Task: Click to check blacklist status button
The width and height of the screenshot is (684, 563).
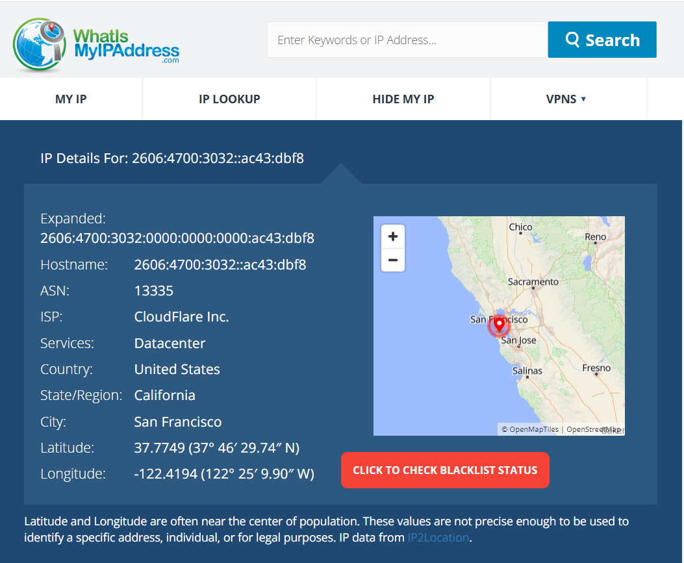Action: coord(445,470)
